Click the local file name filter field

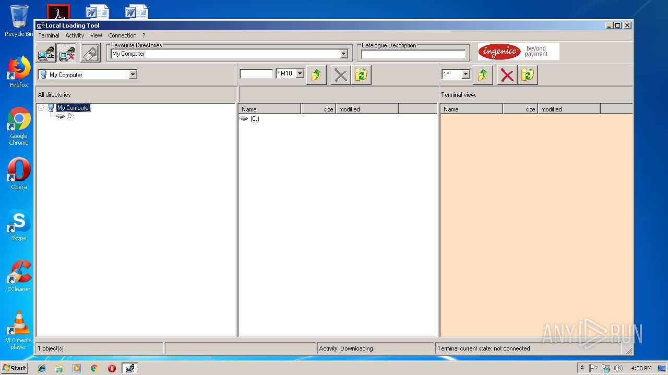pos(256,74)
